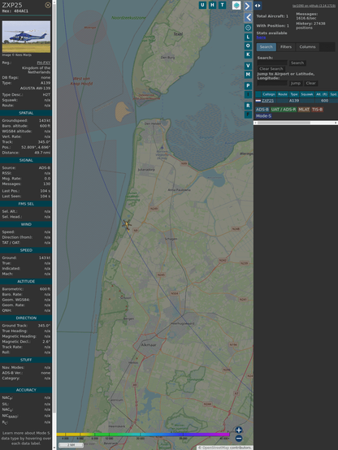338x450 pixels.
Task: Click the aircraft table horizontal scrollbar
Action: point(296,123)
